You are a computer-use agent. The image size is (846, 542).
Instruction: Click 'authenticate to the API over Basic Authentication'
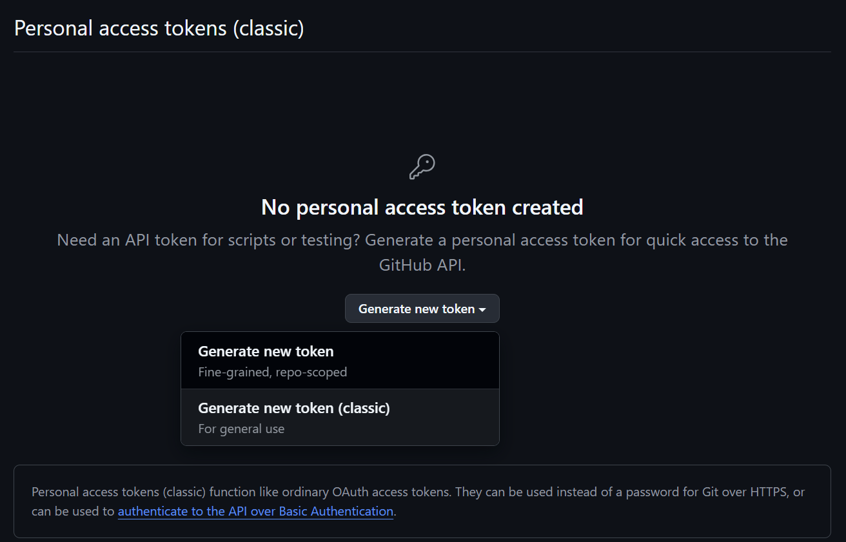[x=255, y=511]
